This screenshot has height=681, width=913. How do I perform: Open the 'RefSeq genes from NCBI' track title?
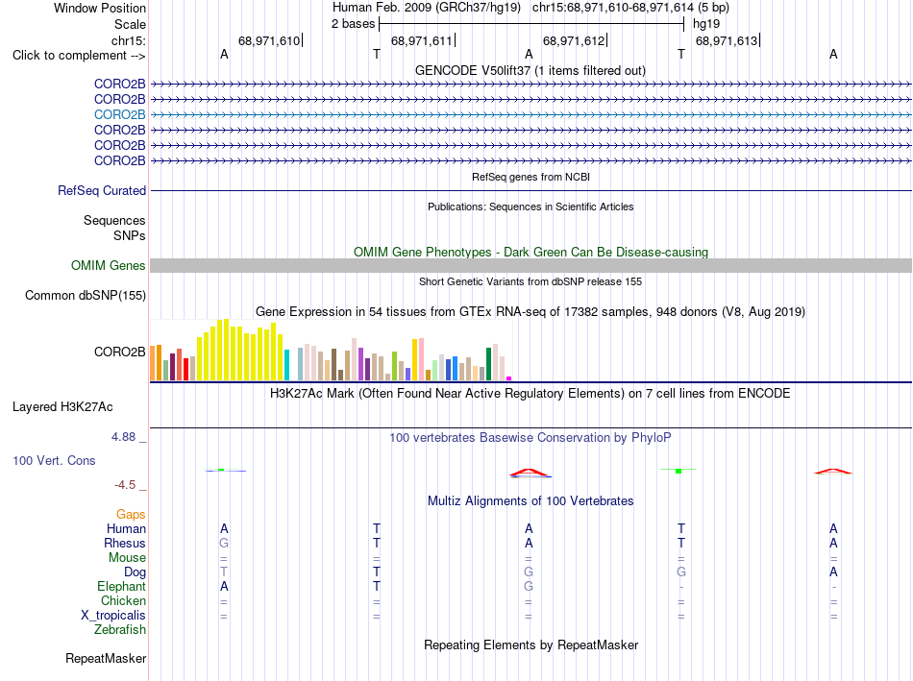[531, 177]
